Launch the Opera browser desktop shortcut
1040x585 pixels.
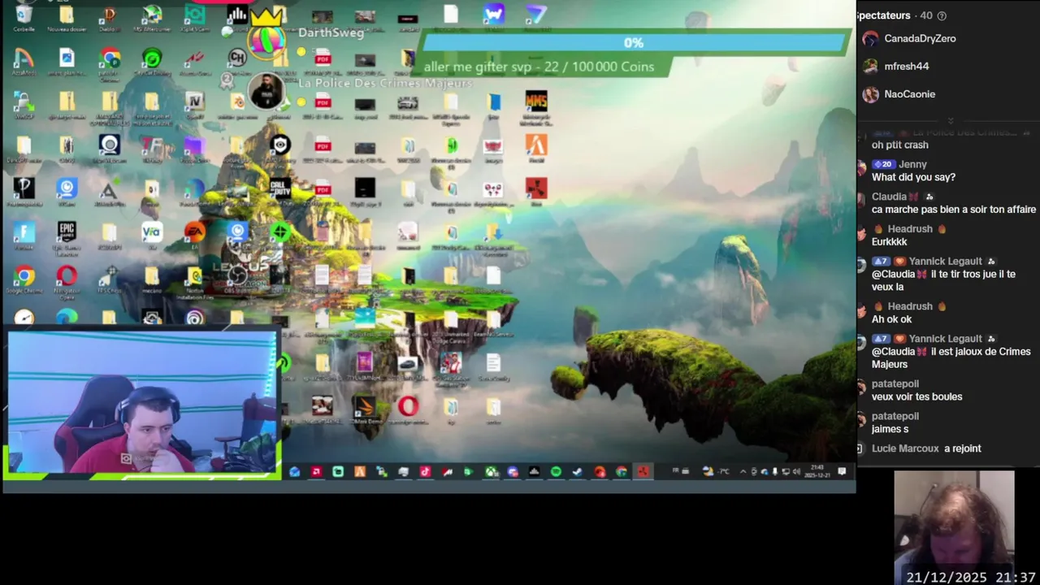(x=67, y=280)
